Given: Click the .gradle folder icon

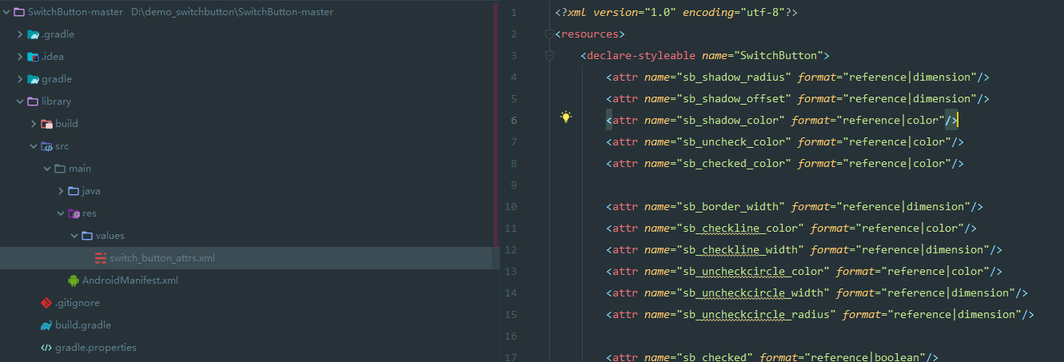Looking at the screenshot, I should (x=33, y=34).
